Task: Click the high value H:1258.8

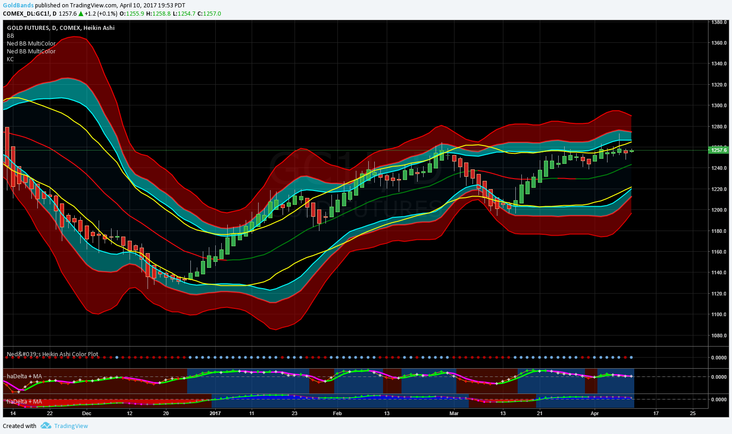Action: [x=159, y=14]
